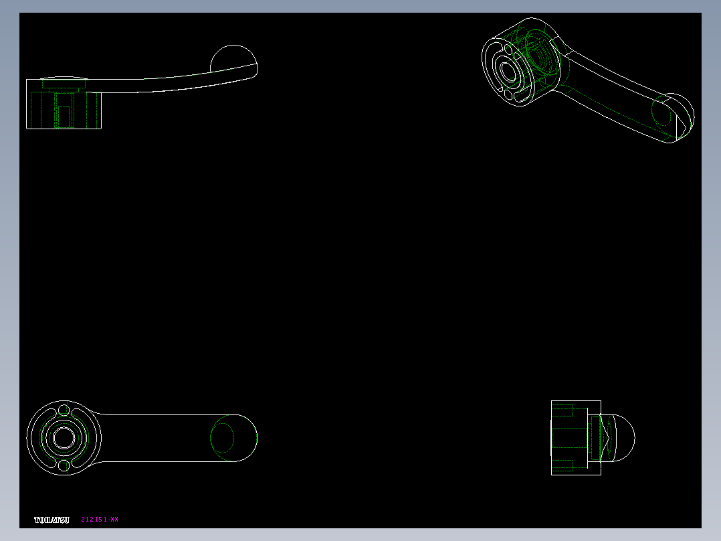The width and height of the screenshot is (721, 541).
Task: Select the top plan view of the lever
Action: click(142, 438)
